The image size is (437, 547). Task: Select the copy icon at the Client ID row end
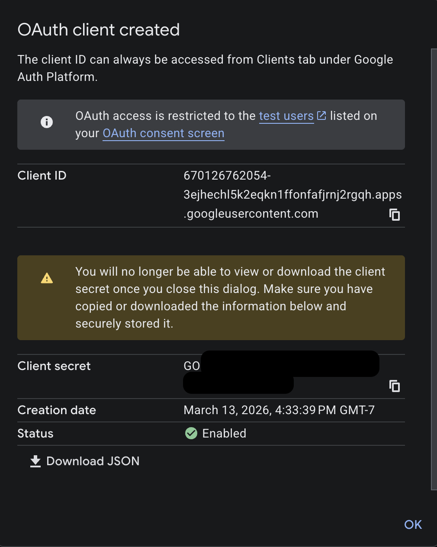click(x=395, y=214)
